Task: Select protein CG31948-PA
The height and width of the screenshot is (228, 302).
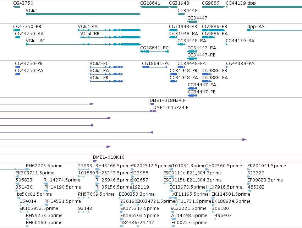Action: pyautogui.click(x=173, y=81)
